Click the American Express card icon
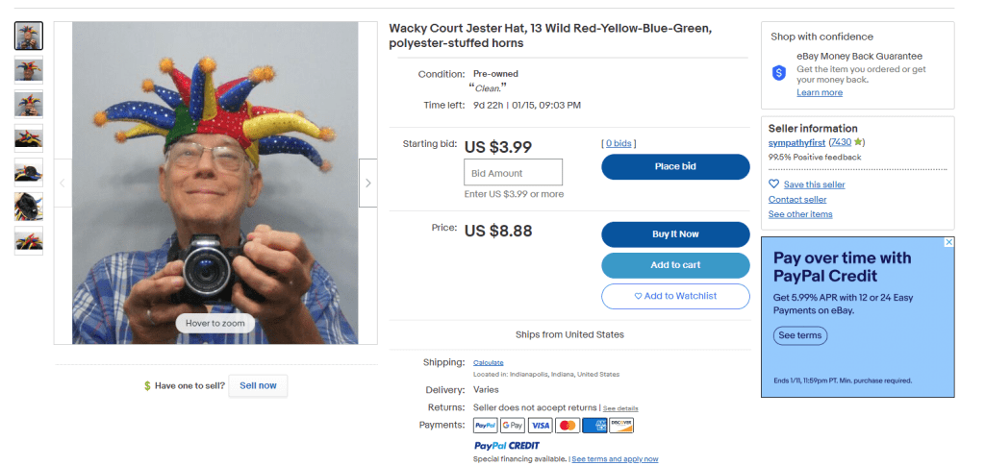Image resolution: width=985 pixels, height=466 pixels. tap(594, 425)
